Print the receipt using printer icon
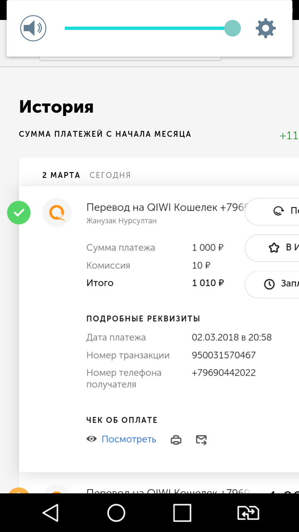299x532 pixels. (x=176, y=440)
